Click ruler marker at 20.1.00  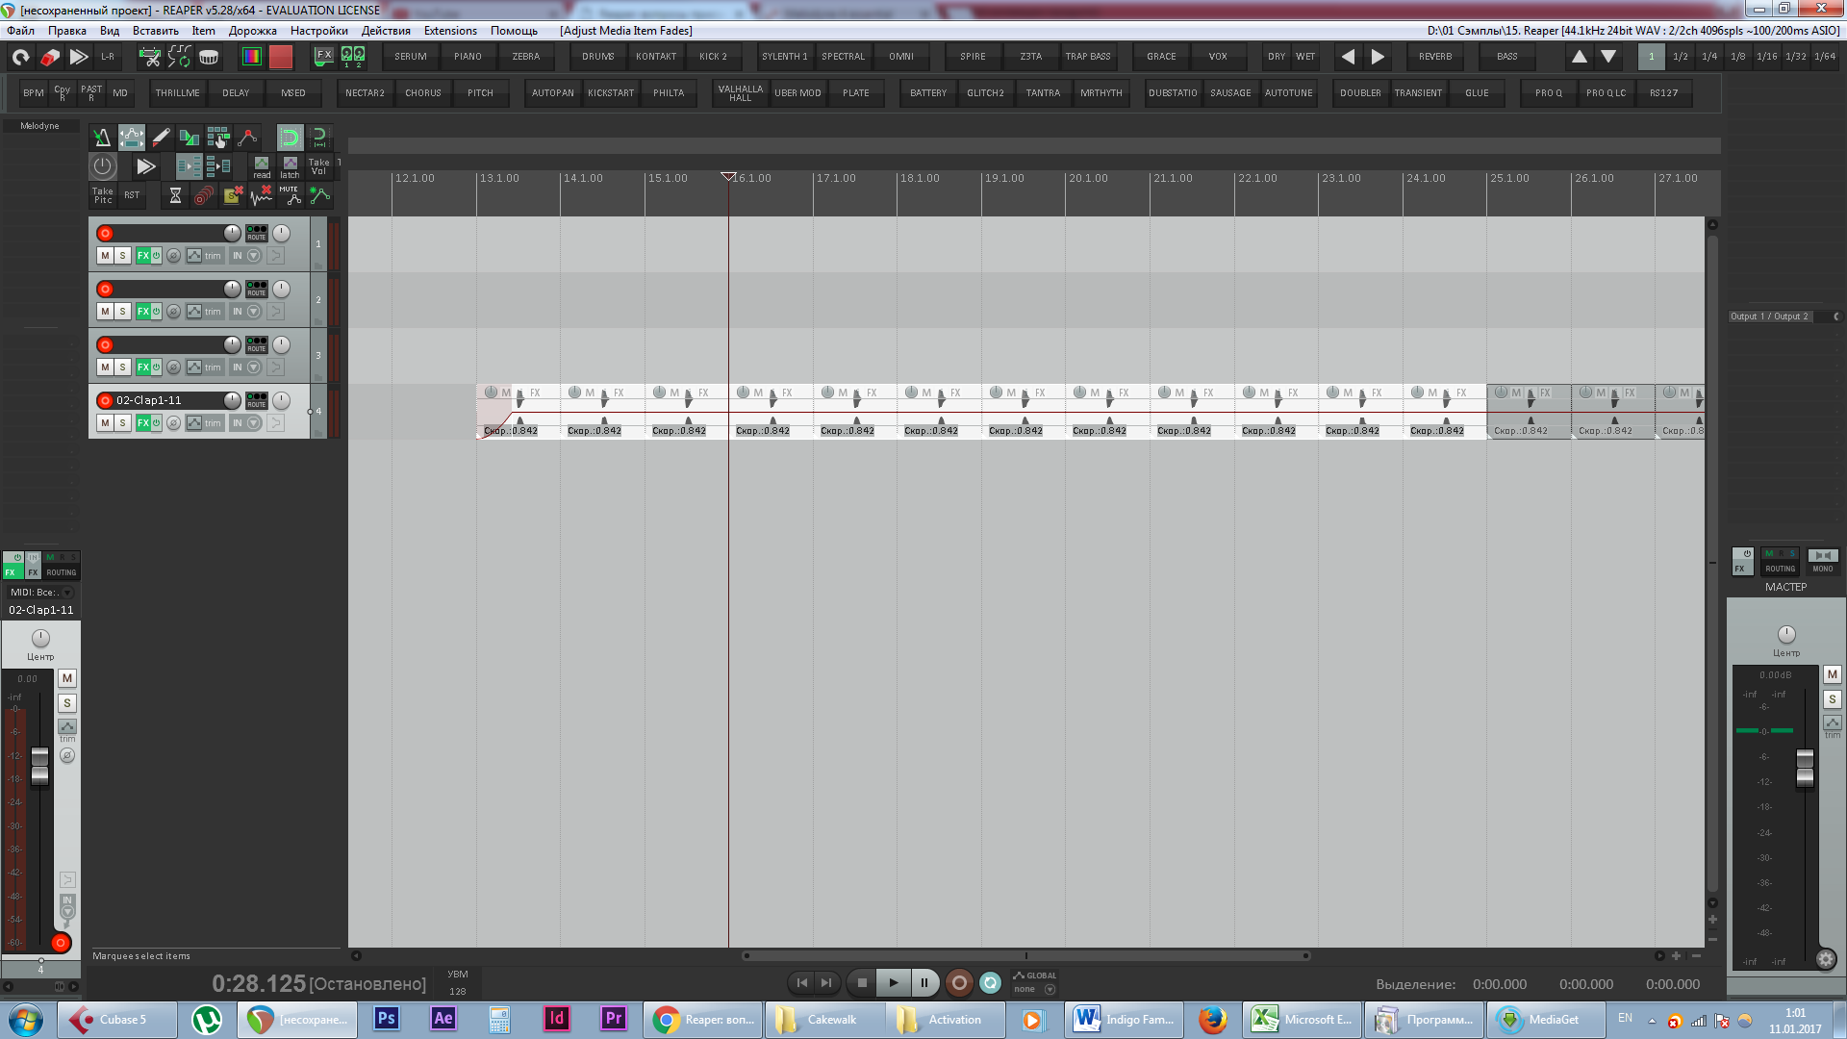coord(1088,179)
